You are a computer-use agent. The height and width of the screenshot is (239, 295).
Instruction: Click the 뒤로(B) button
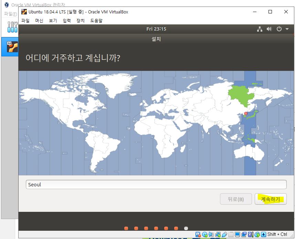coord(236,199)
